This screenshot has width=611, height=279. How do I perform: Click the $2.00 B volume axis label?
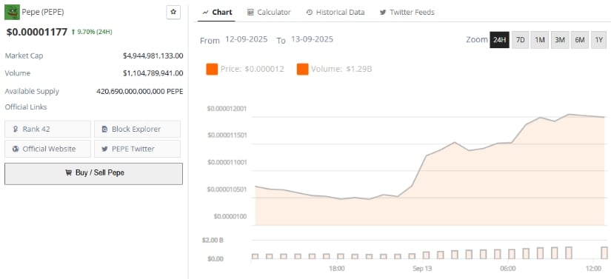213,240
